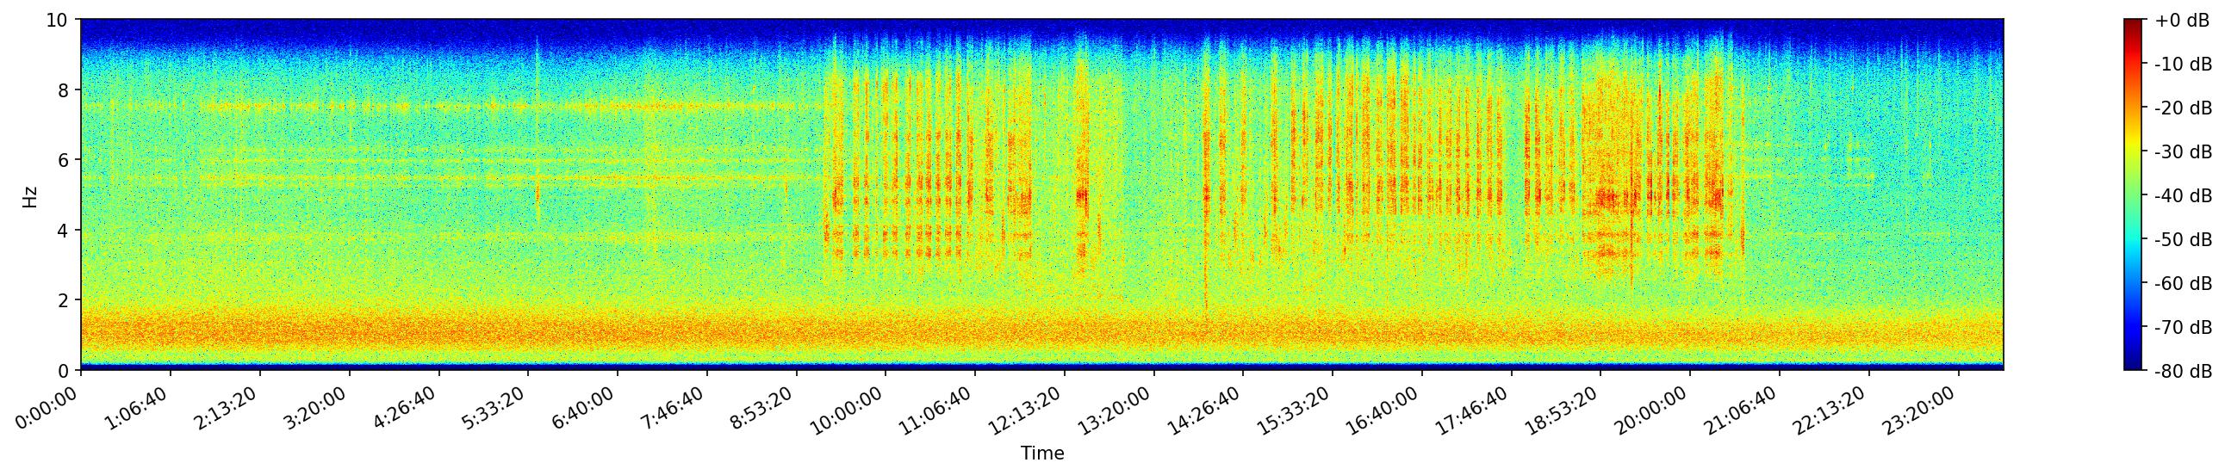The height and width of the screenshot is (475, 2225).
Task: Select the 2 Hz frequency tick label
Action: [64, 300]
